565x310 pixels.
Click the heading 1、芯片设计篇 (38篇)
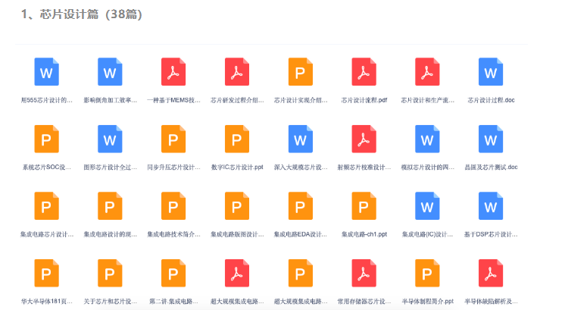point(82,14)
